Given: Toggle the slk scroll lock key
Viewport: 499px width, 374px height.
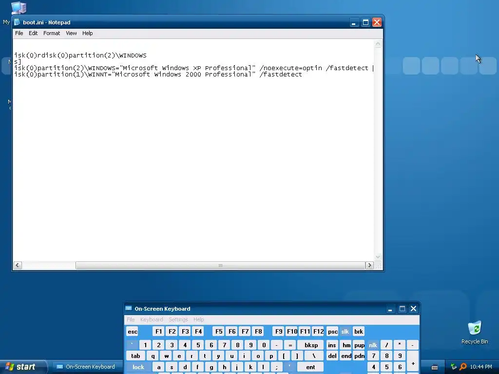Looking at the screenshot, I should 345,331.
